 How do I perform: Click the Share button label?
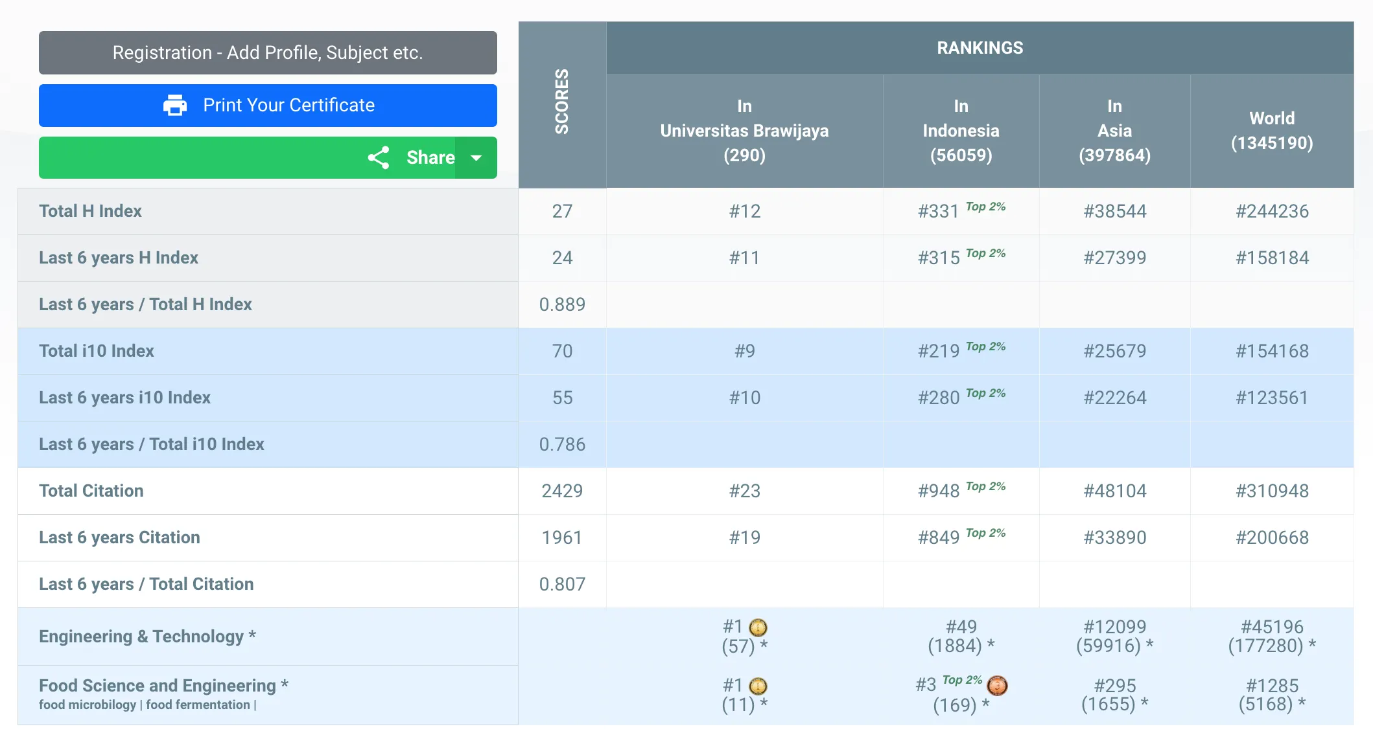coord(430,157)
